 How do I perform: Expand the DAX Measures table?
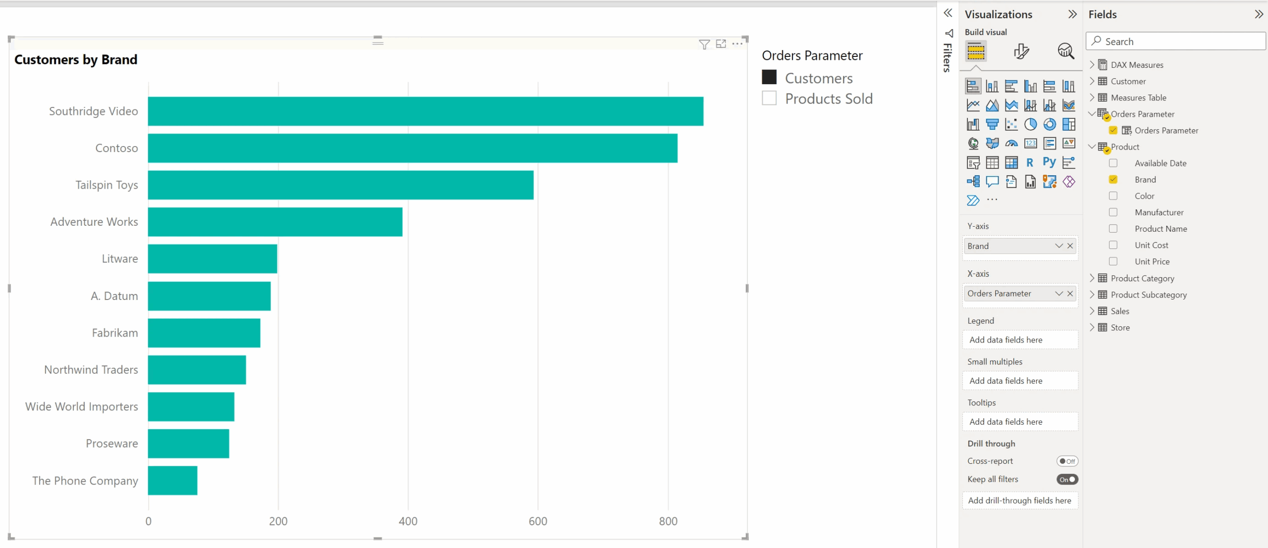[x=1092, y=64]
